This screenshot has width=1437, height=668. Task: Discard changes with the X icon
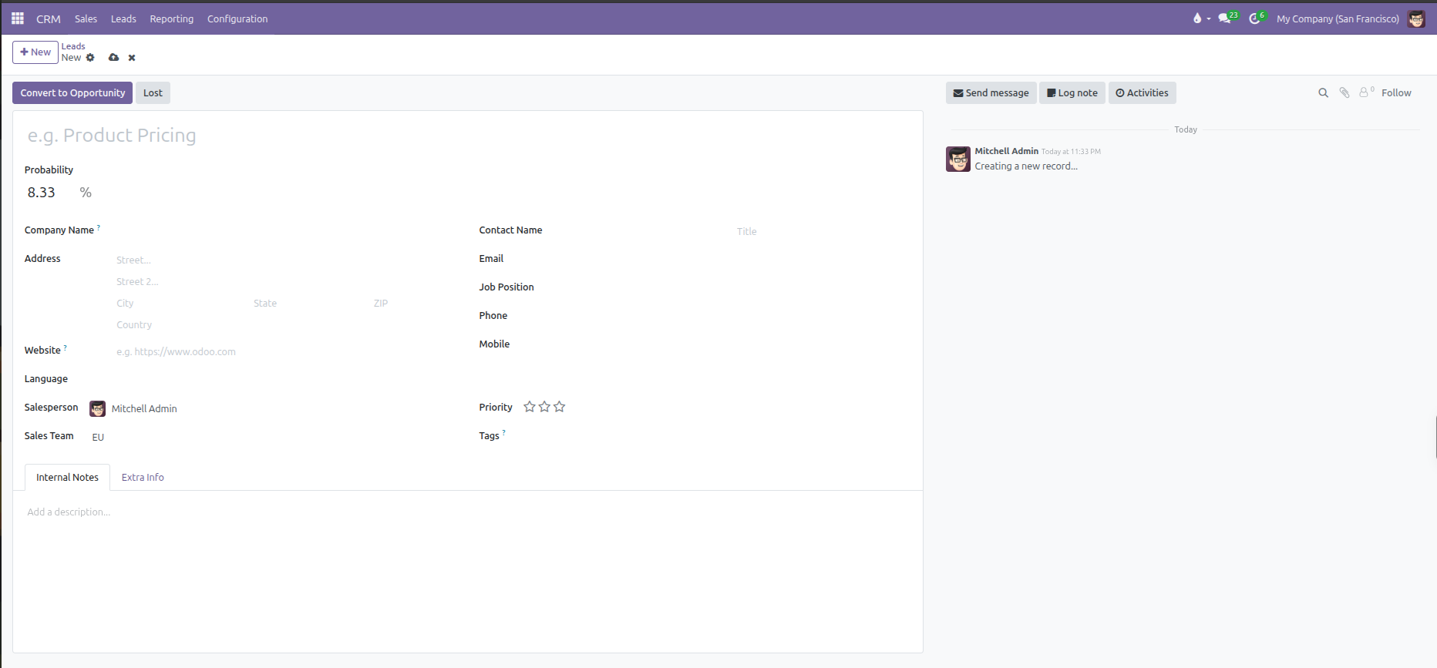(x=132, y=58)
